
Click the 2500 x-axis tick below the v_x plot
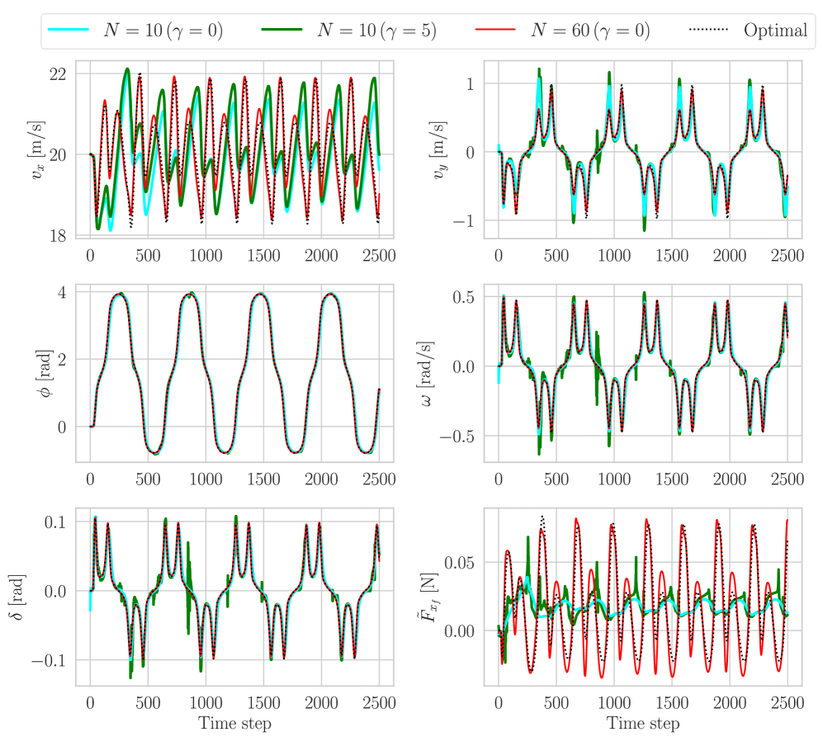379,256
